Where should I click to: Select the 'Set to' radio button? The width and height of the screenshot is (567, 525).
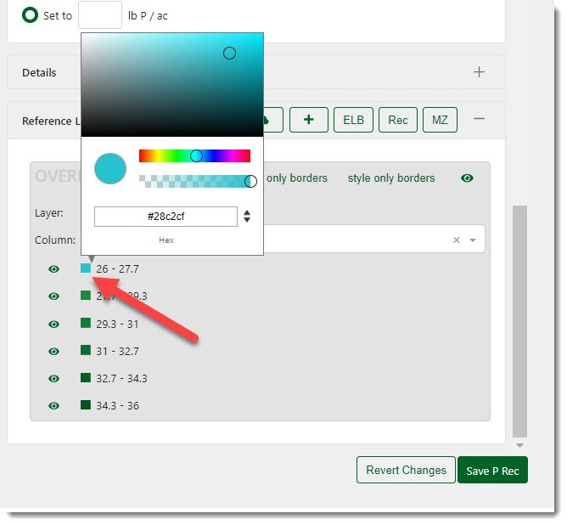point(31,15)
